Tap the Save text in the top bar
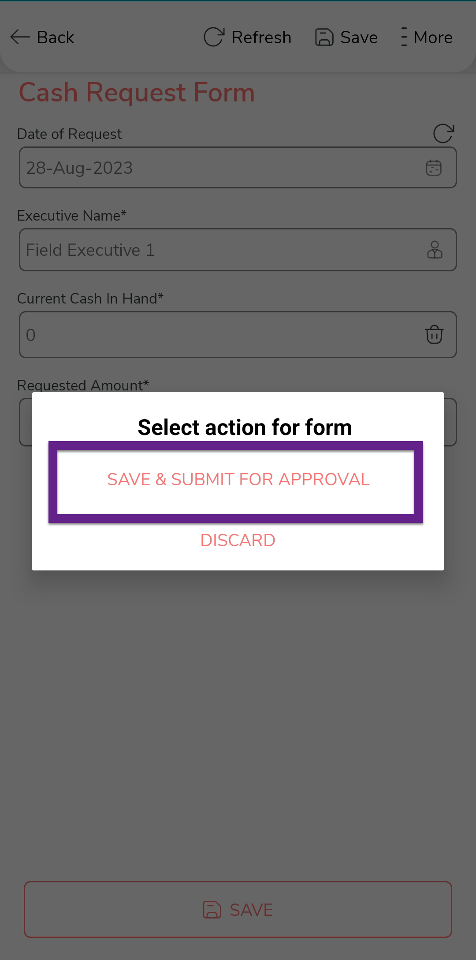This screenshot has width=476, height=960. [x=359, y=37]
